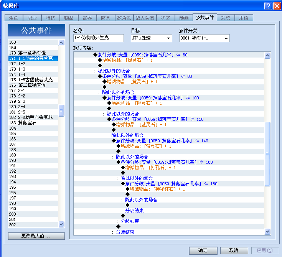Select event 170:第一章稀有怪

click(33, 53)
